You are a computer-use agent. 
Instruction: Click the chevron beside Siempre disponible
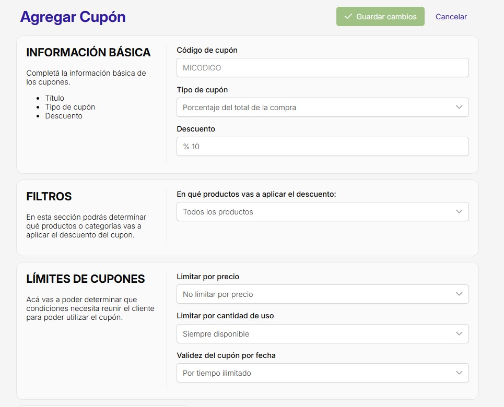pos(459,334)
